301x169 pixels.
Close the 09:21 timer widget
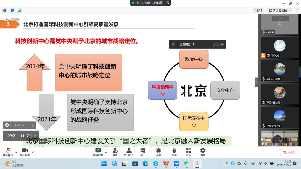(35, 136)
